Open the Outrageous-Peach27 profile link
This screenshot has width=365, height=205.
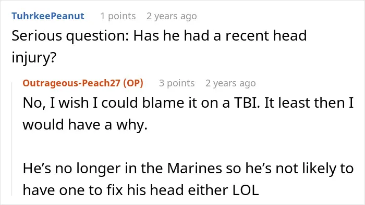[x=71, y=83]
